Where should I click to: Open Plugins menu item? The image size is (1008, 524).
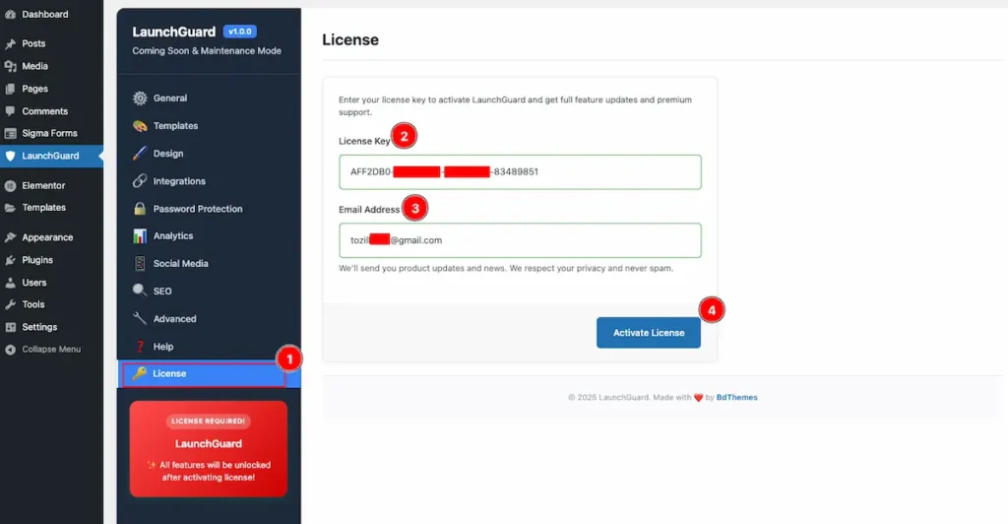click(51, 260)
